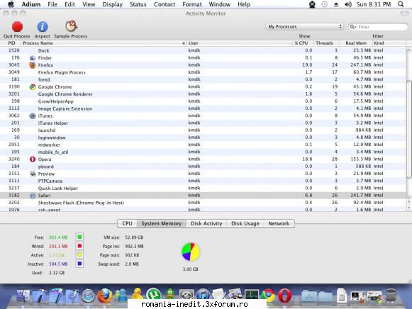Click the red Quit Process icon
Viewport: 412px width, 309px height.
coord(17,26)
